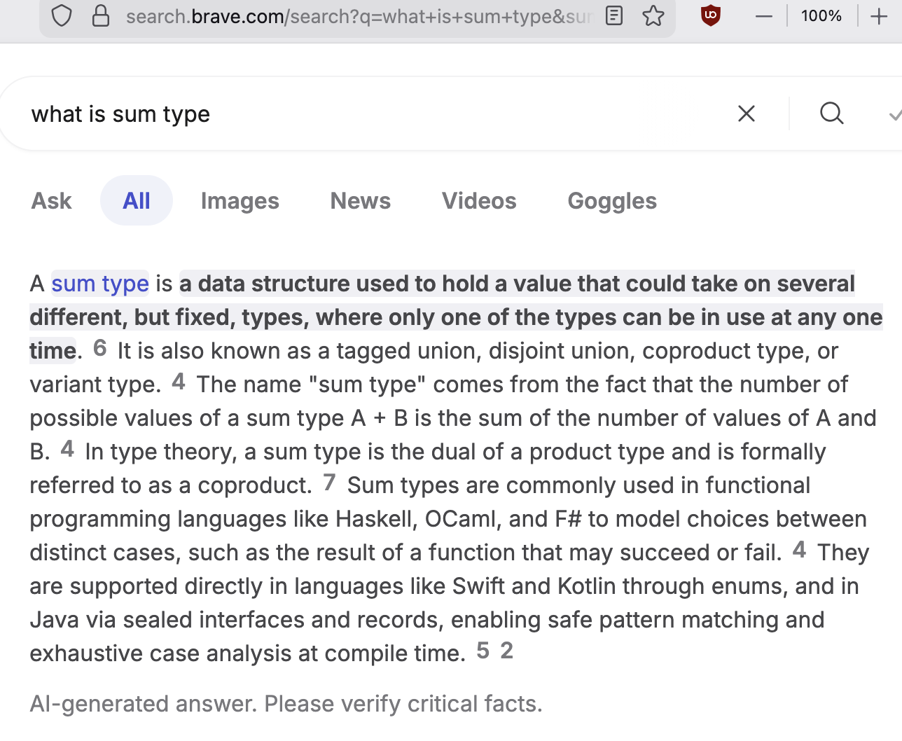Select the News tab
902x741 pixels.
point(360,201)
